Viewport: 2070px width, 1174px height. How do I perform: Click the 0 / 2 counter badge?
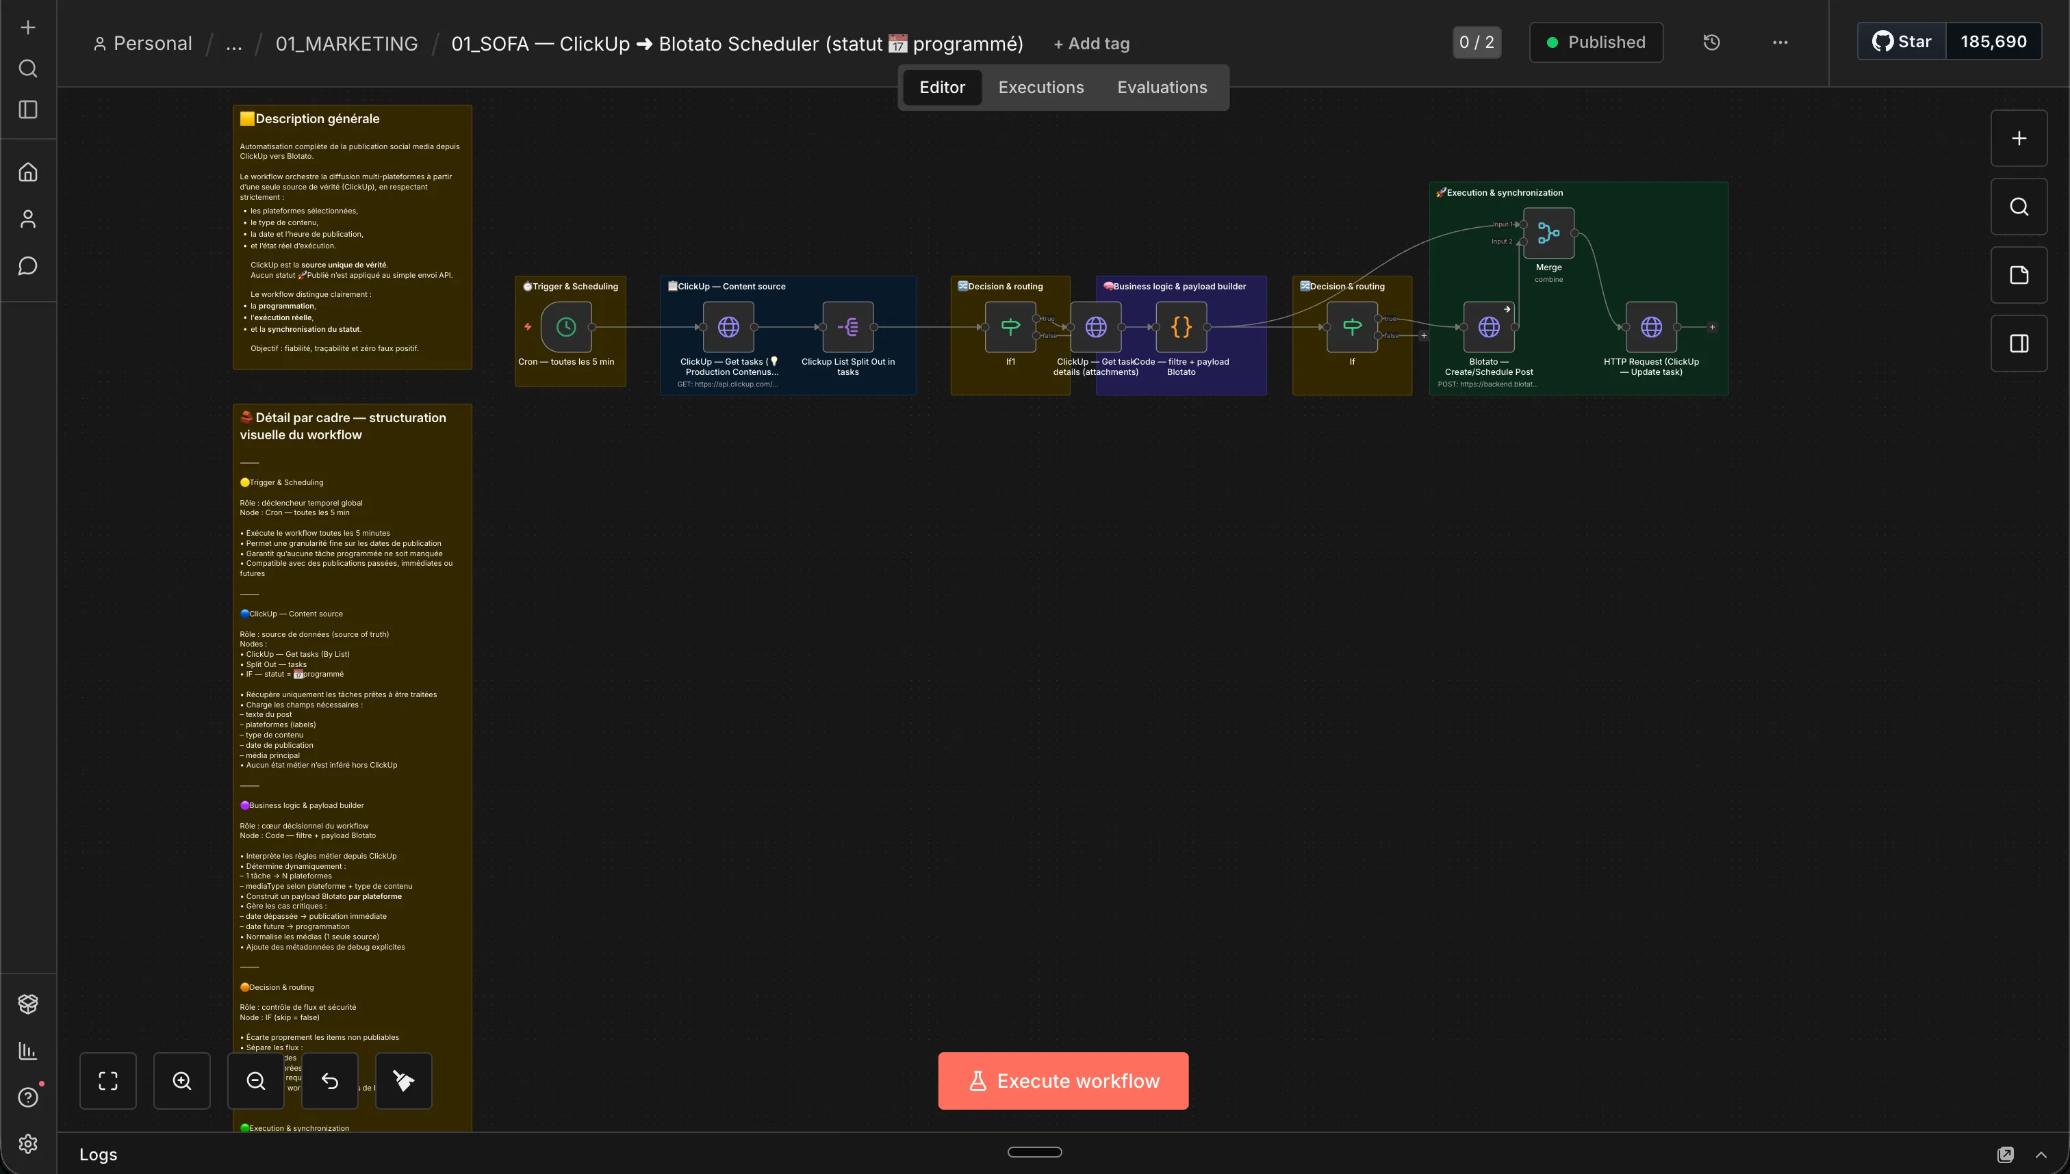click(1477, 42)
